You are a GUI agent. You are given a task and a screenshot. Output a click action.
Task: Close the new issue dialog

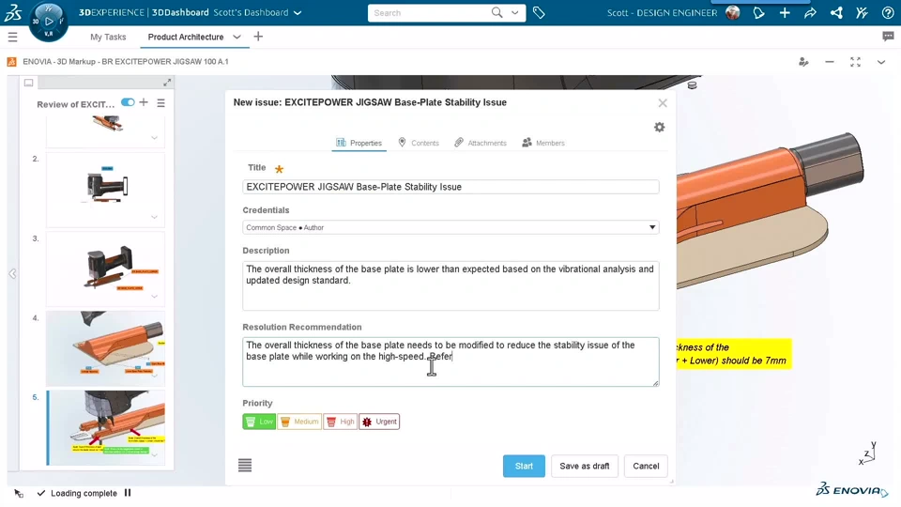[663, 103]
